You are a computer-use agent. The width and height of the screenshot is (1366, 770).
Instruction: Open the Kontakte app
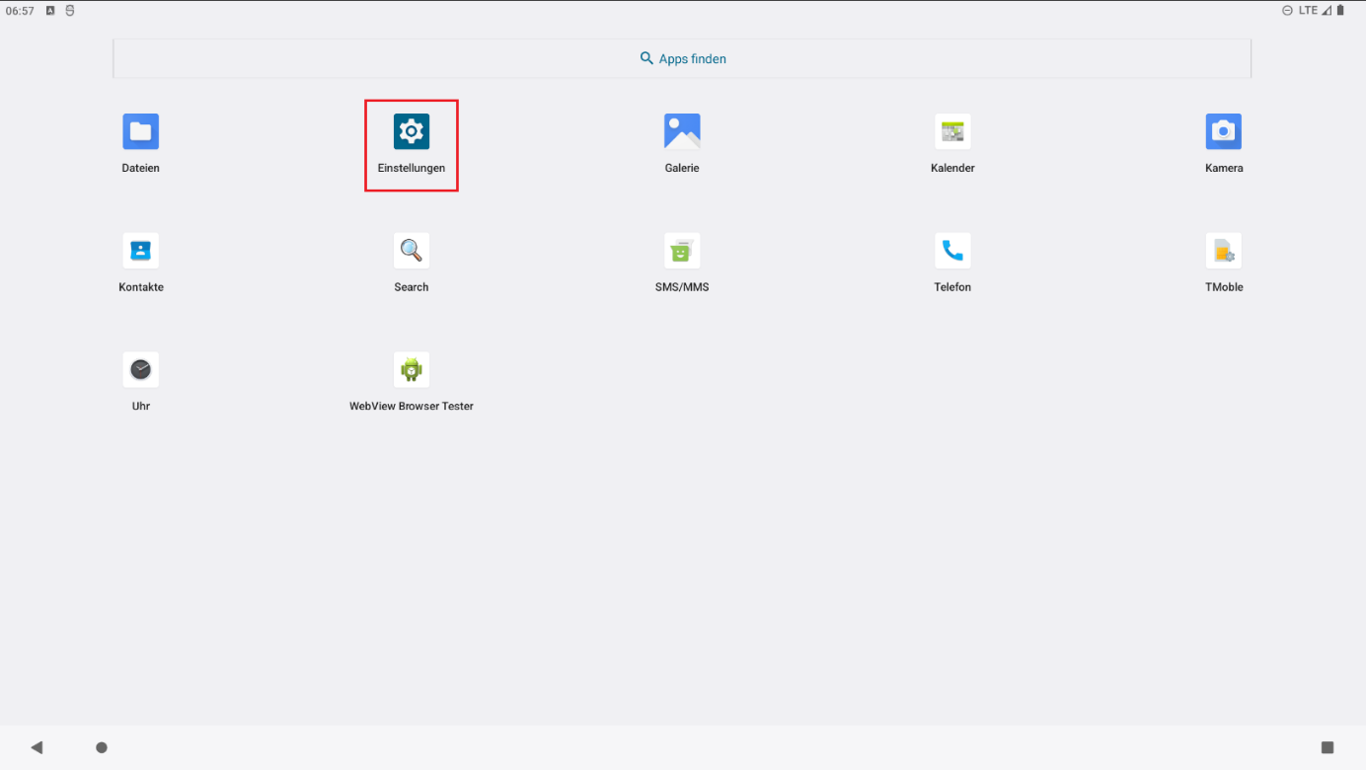[x=140, y=252]
